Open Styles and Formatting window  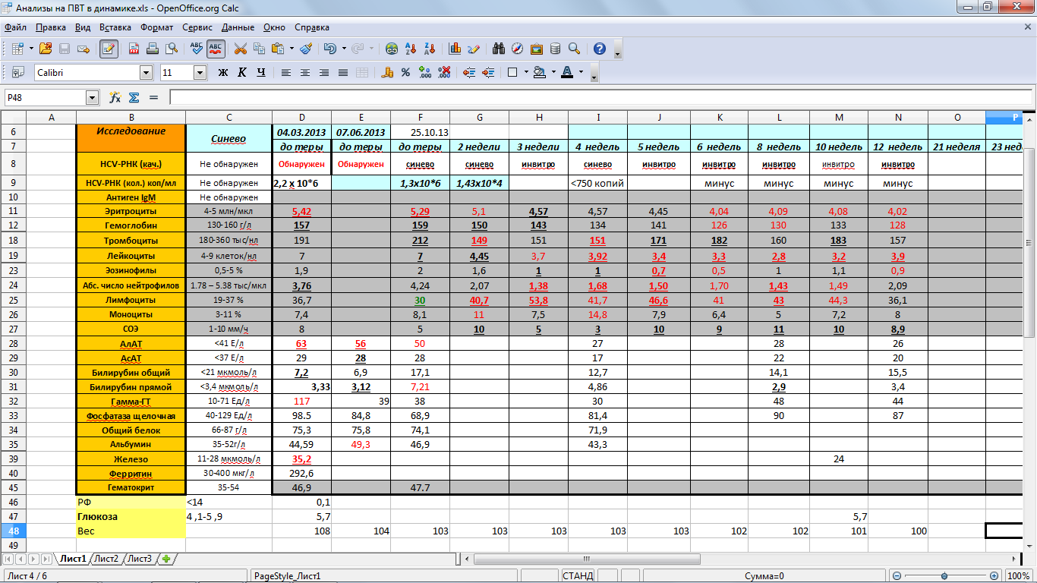point(17,73)
